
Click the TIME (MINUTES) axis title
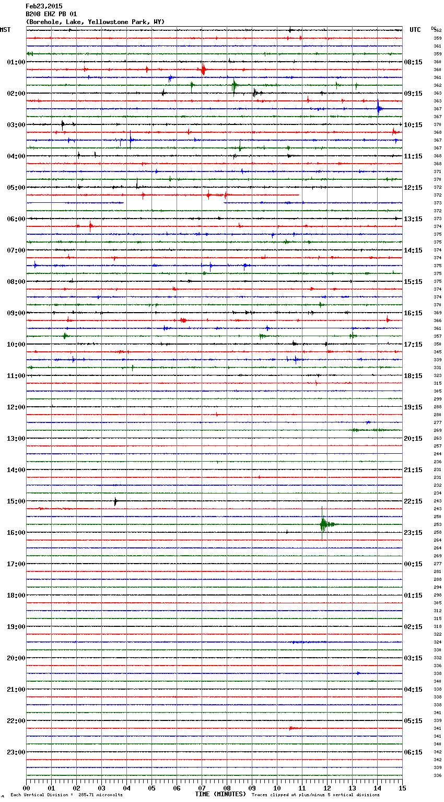(220, 794)
